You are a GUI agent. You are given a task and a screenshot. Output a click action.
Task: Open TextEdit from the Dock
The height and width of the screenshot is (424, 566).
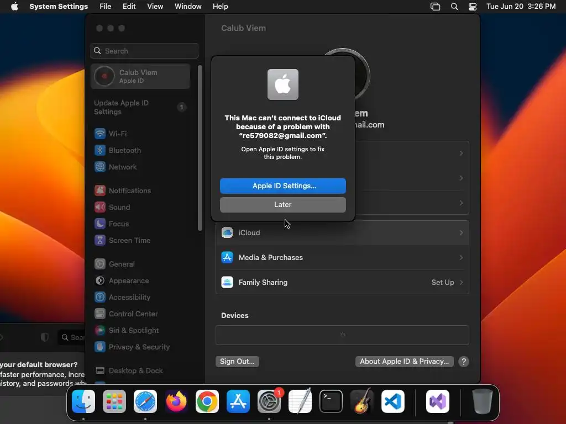[300, 401]
